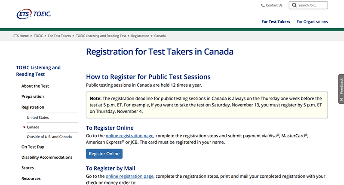Type in the Search for field
The height and width of the screenshot is (185, 344).
pyautogui.click(x=312, y=6)
